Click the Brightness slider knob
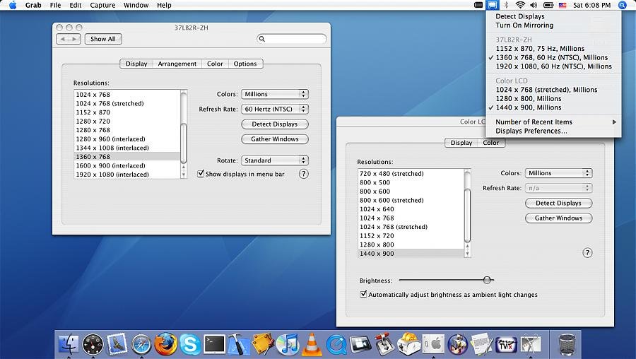The width and height of the screenshot is (636, 359). click(487, 280)
